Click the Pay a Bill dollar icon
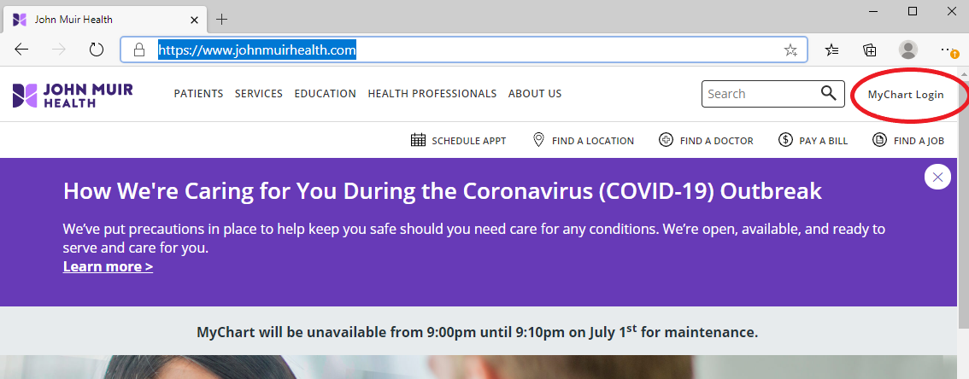 [x=785, y=140]
